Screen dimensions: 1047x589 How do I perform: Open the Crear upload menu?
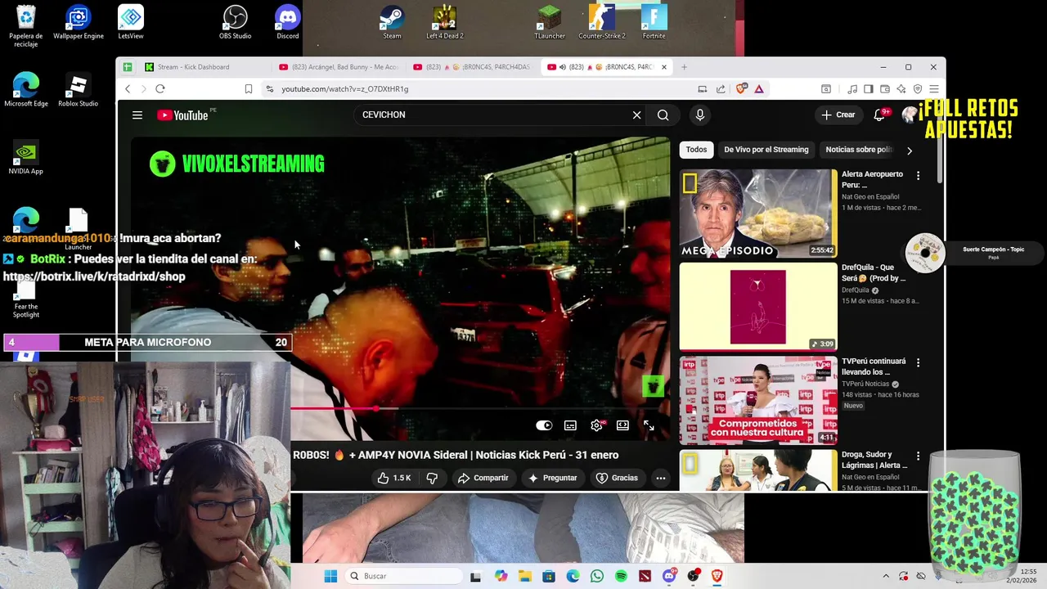click(x=838, y=115)
